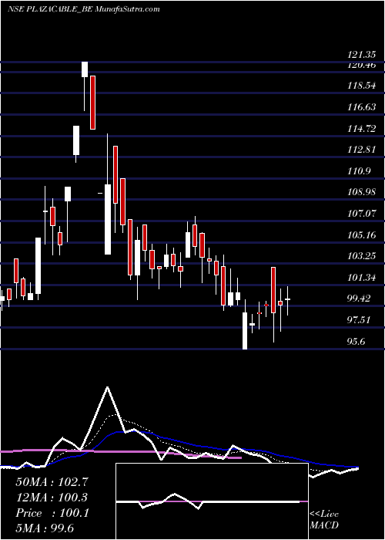Image resolution: width=385 pixels, height=540 pixels.
Task: Click the 108.98 price level label
Action: pyautogui.click(x=361, y=192)
